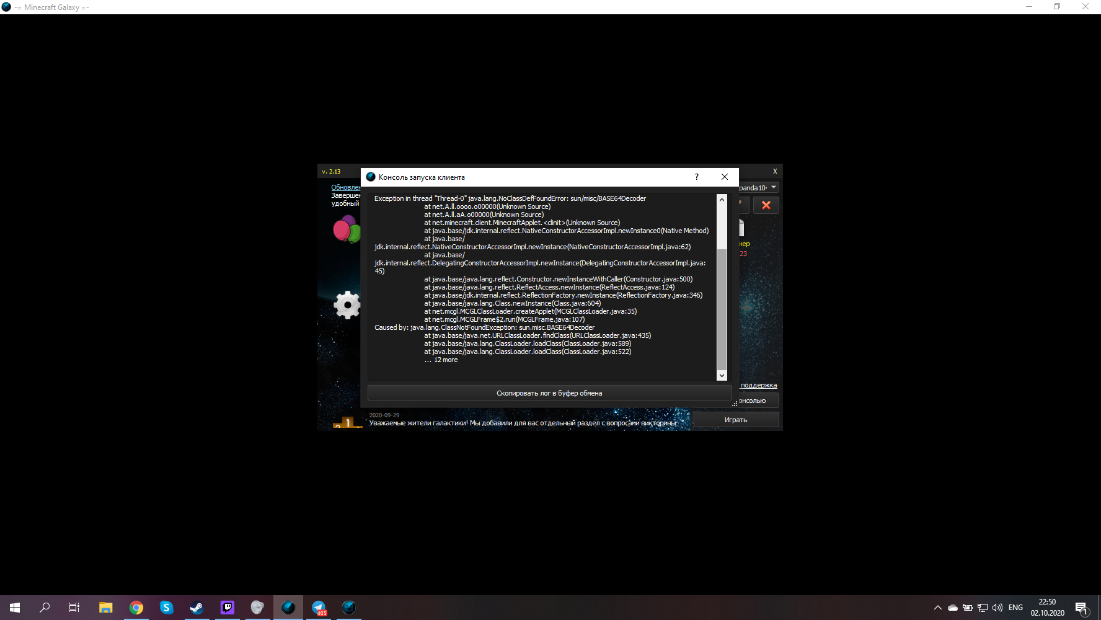Select the active Minecraft Galaxy taskbar icon
Screen dimensions: 1101x620
(x=288, y=608)
